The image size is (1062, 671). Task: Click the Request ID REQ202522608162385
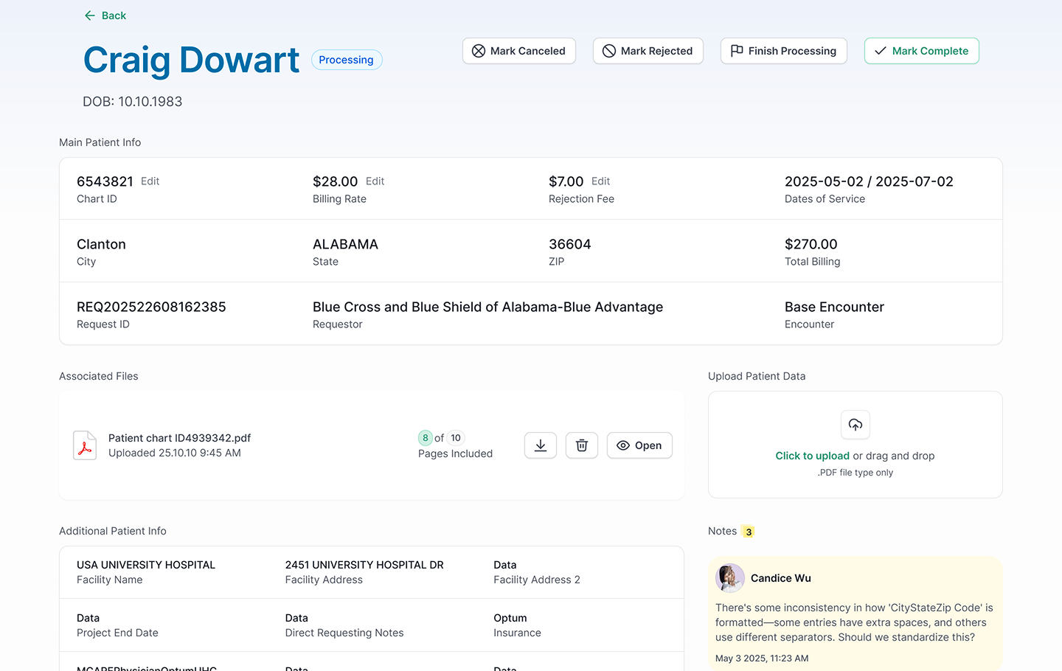click(151, 307)
